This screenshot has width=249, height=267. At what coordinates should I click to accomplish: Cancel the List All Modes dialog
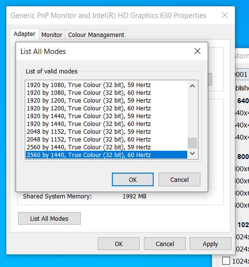coord(179,179)
